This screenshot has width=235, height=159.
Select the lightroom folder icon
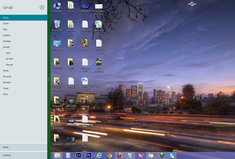coord(57,140)
